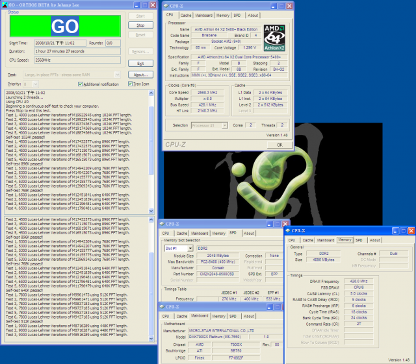The height and width of the screenshot is (364, 416).
Task: Click the CPU-Z SPD window title icon
Action: 162,224
